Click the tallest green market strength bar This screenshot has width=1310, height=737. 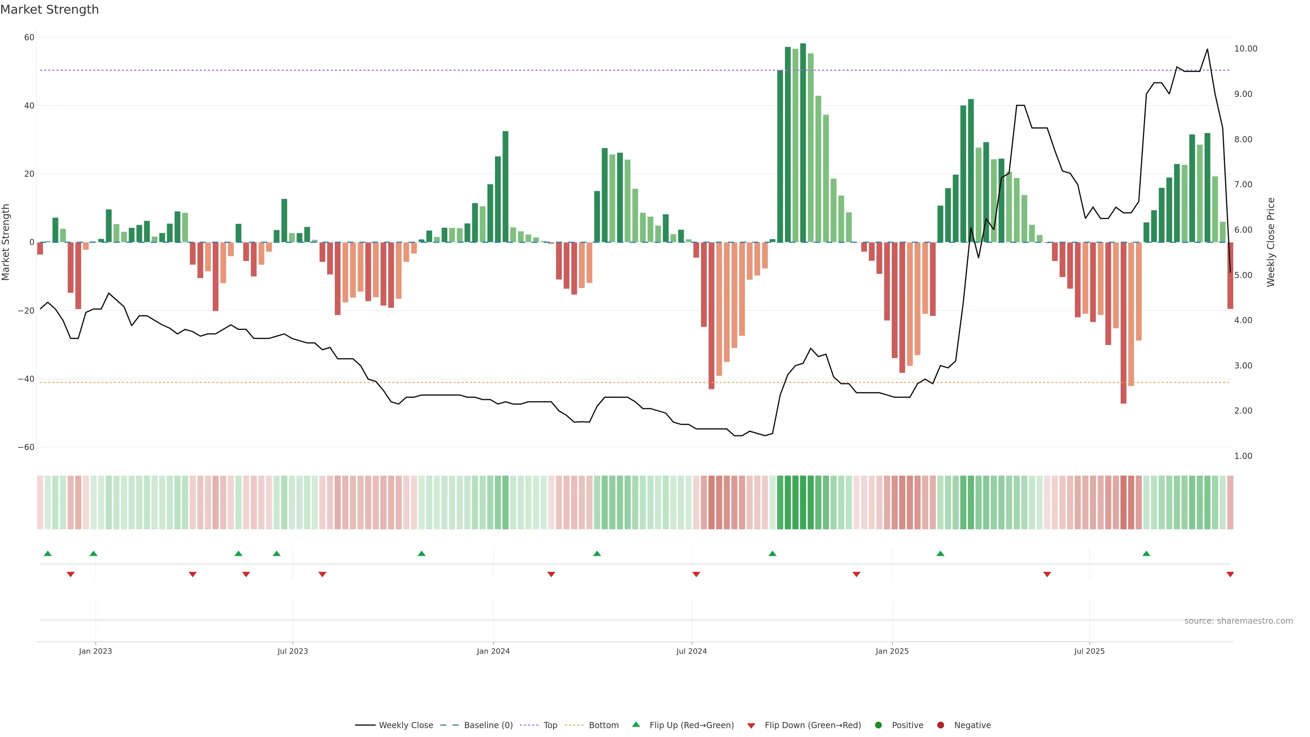coord(802,142)
